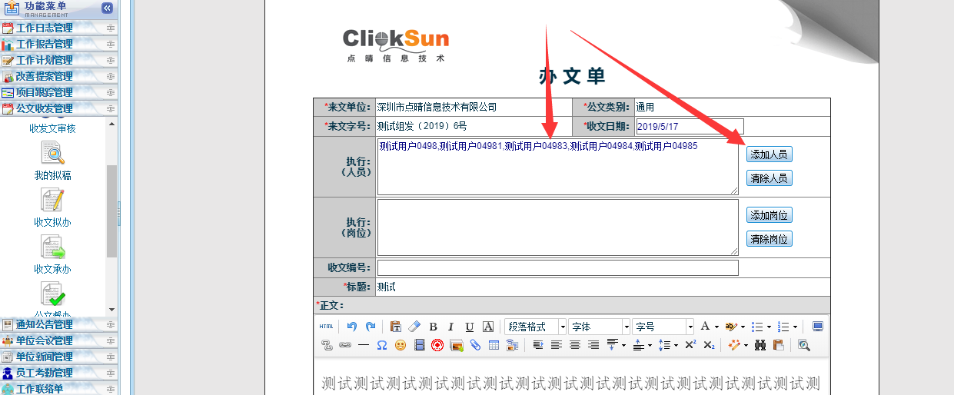Align paragraph text left
Image resolution: width=954 pixels, height=395 pixels.
click(557, 345)
